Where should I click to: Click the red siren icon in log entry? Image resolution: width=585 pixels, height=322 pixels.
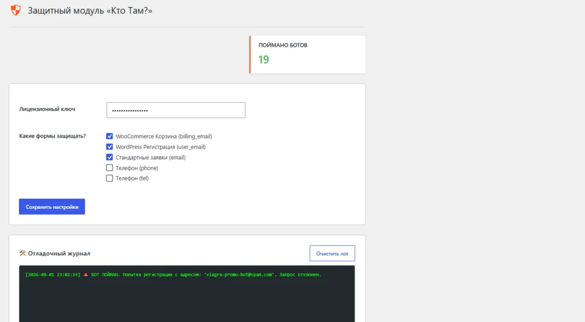(86, 274)
